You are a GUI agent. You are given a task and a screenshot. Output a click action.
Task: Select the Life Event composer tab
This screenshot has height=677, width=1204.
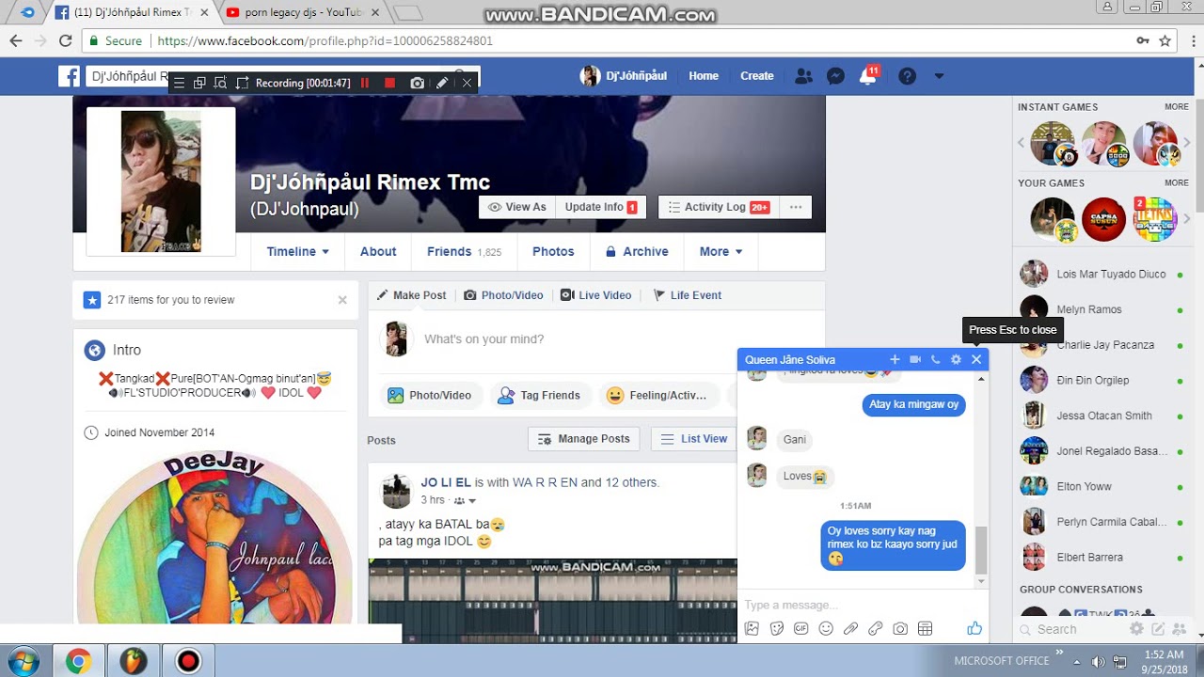(x=688, y=295)
